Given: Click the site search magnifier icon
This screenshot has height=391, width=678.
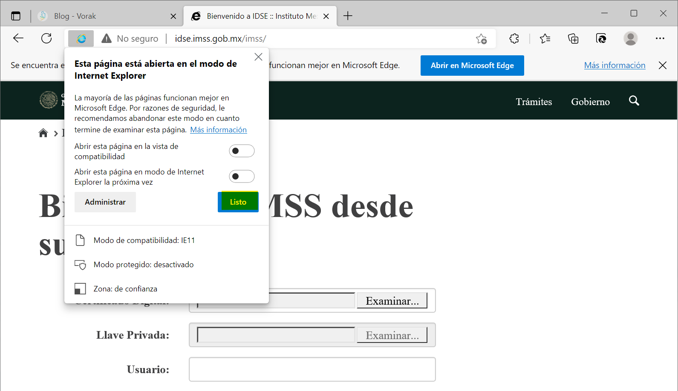Looking at the screenshot, I should pyautogui.click(x=634, y=101).
